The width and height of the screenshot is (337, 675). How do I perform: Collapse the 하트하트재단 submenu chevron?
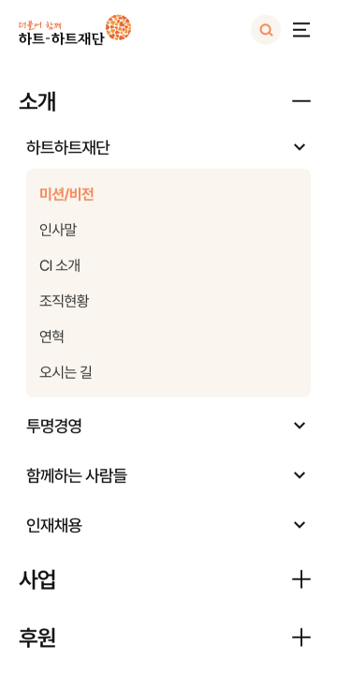coord(300,147)
